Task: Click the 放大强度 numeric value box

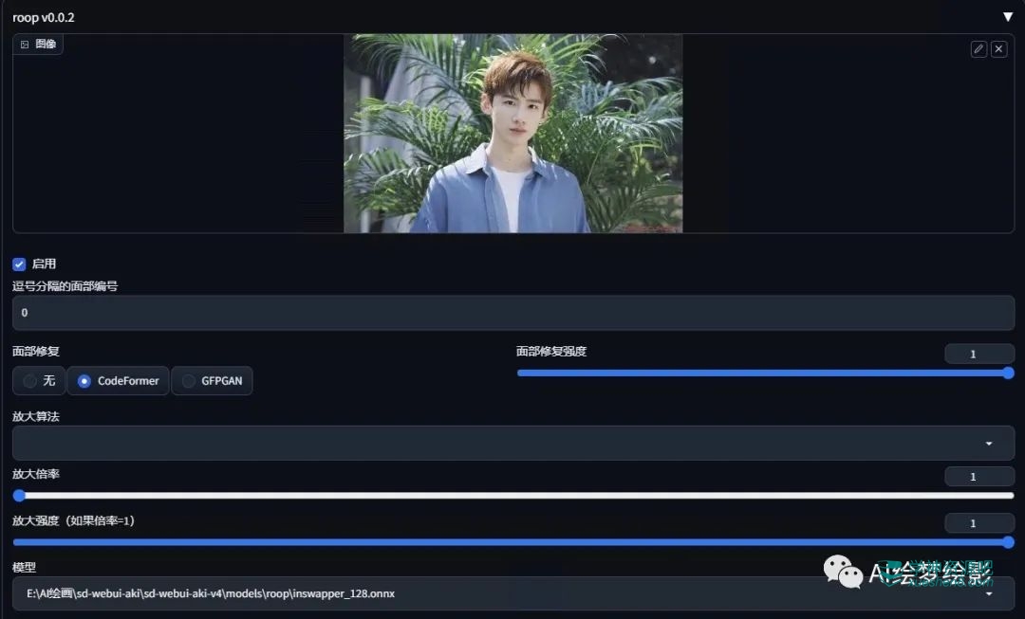Action: pyautogui.click(x=979, y=523)
